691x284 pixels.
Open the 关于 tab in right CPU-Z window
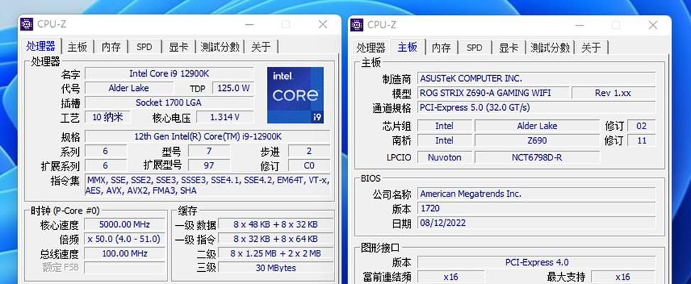591,47
